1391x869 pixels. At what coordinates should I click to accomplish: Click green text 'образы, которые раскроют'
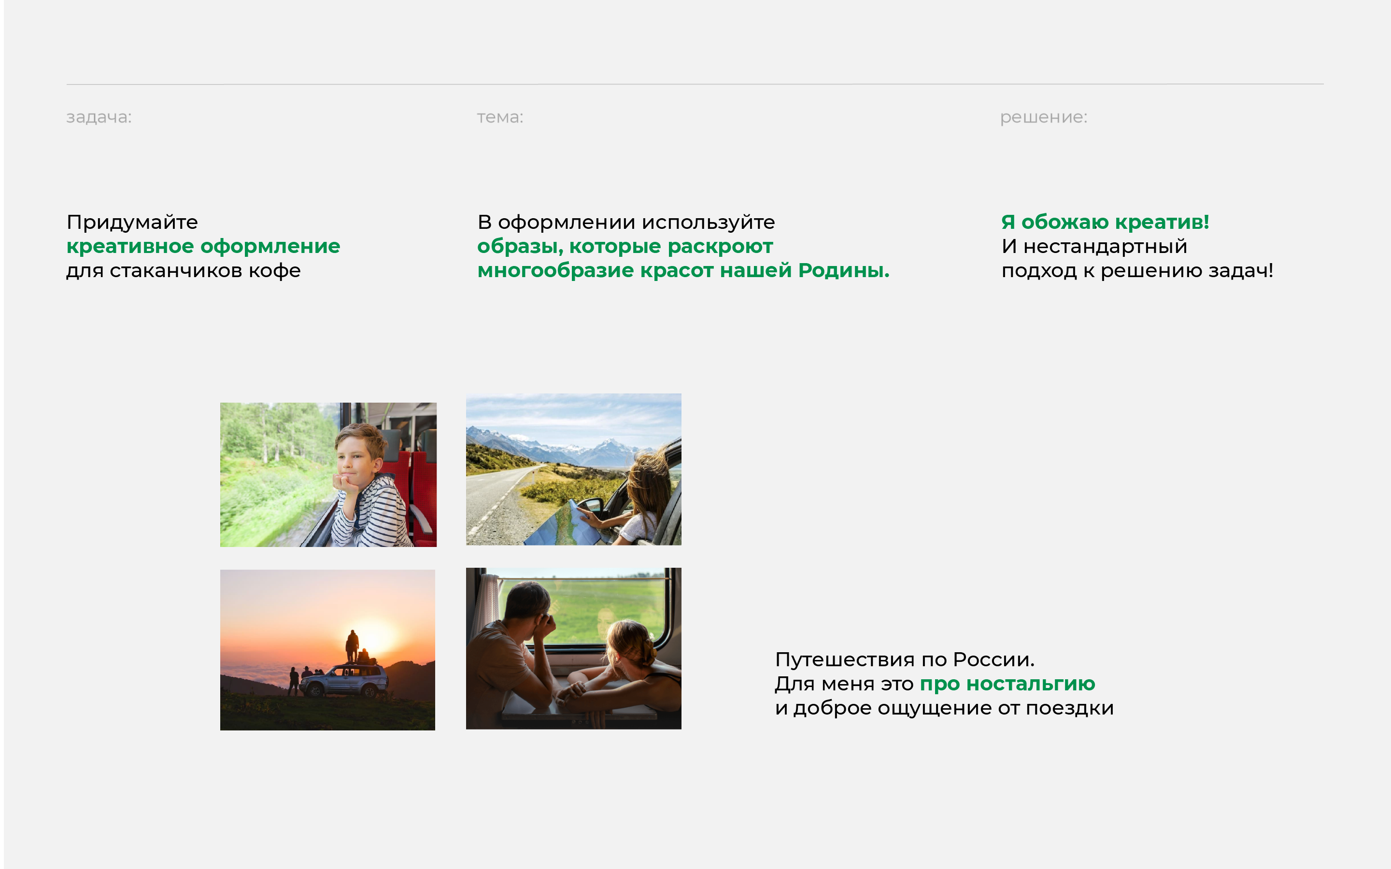pyautogui.click(x=625, y=246)
